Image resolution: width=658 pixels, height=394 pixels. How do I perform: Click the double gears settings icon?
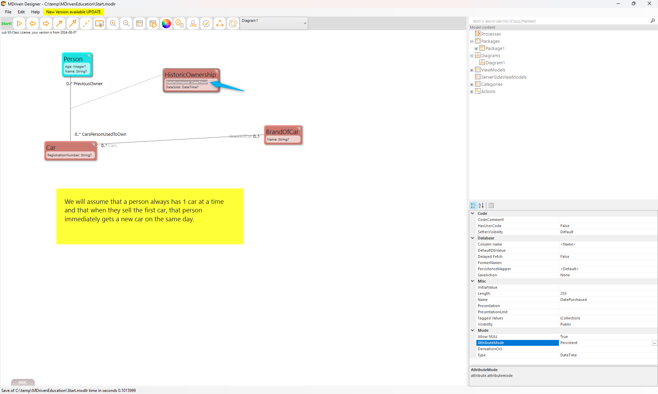pyautogui.click(x=180, y=24)
